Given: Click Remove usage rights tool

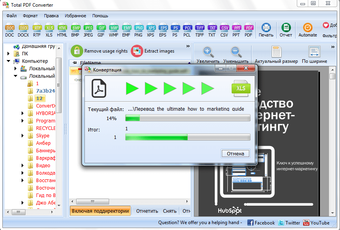Looking at the screenshot, I should coord(99,51).
